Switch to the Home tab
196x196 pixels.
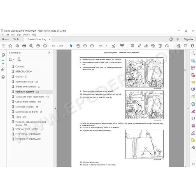[5, 39]
